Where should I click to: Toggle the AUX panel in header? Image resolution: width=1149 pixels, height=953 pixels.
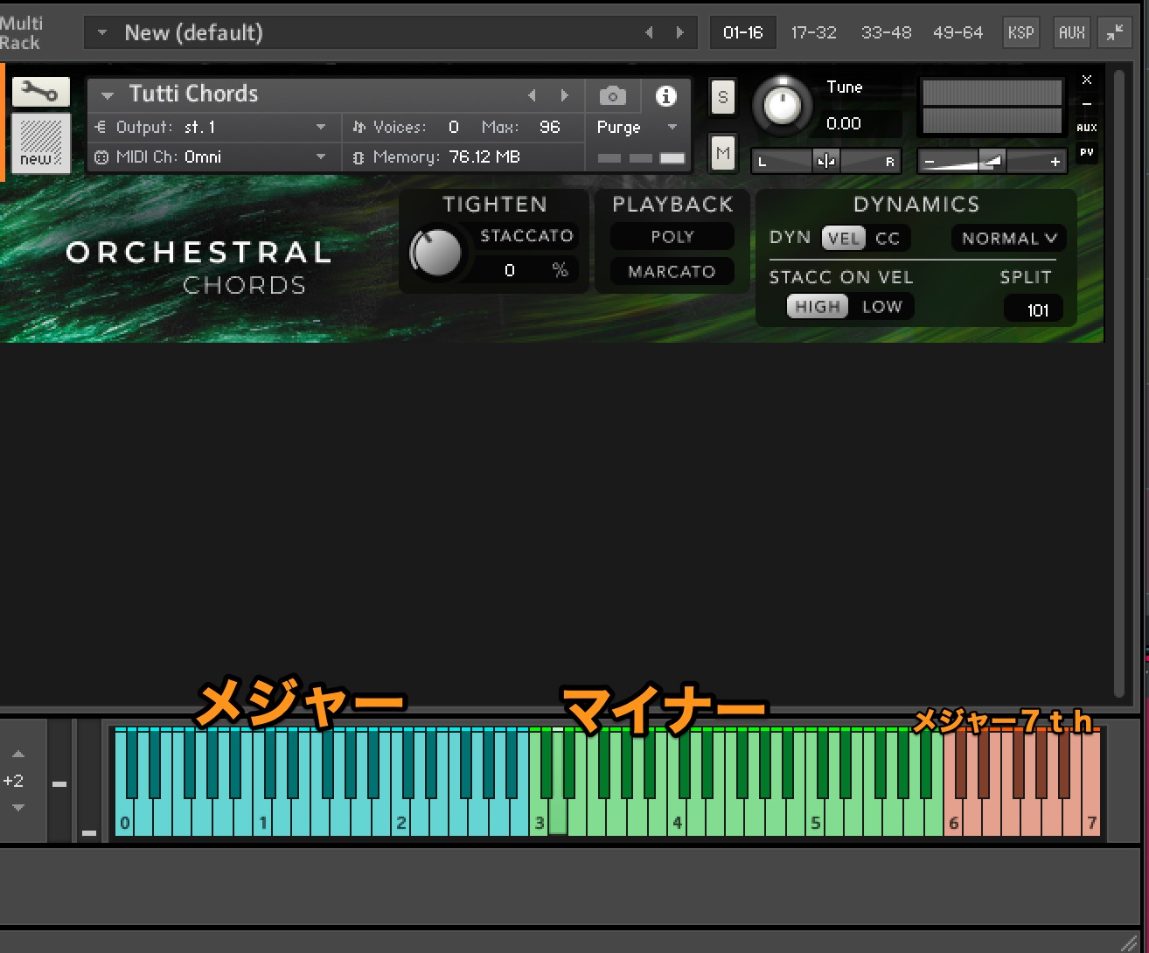pyautogui.click(x=1071, y=33)
